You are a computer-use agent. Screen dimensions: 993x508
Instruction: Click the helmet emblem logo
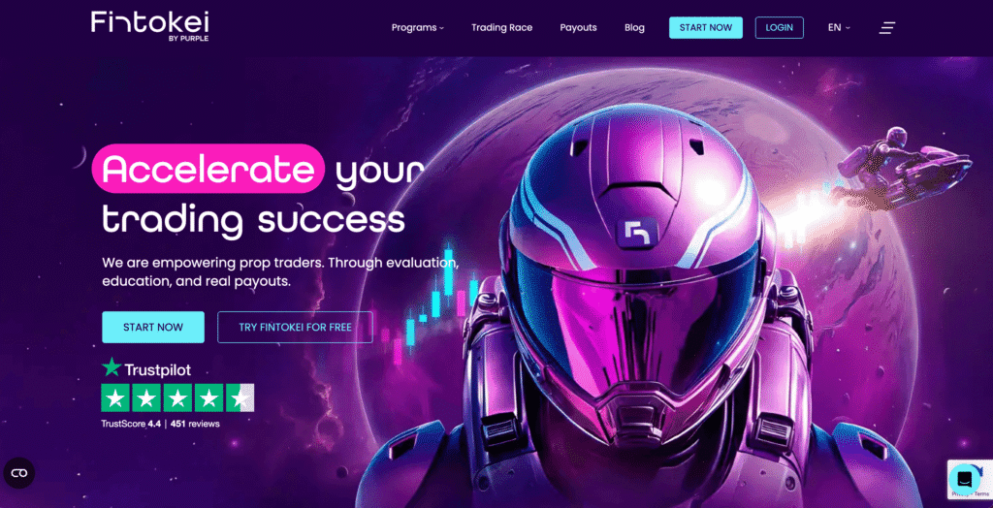tap(638, 232)
